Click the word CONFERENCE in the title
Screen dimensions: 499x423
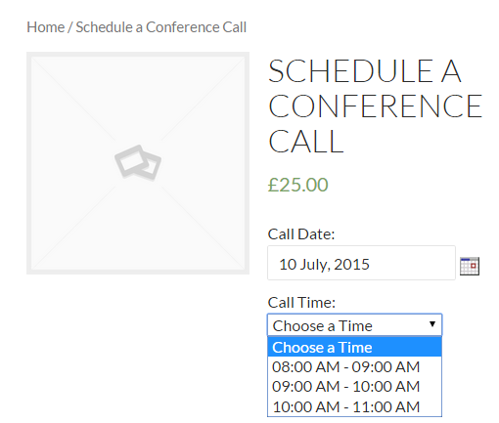(376, 106)
